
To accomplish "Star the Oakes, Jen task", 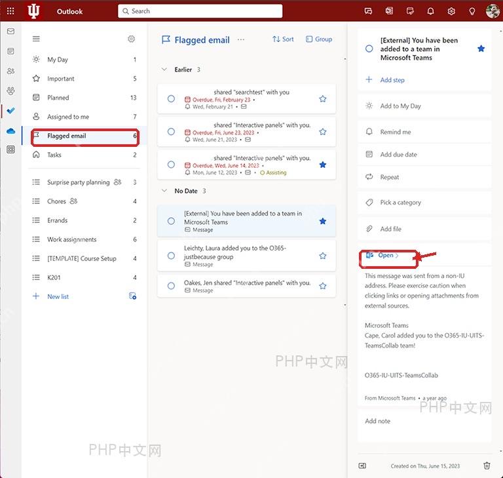I will tap(323, 286).
